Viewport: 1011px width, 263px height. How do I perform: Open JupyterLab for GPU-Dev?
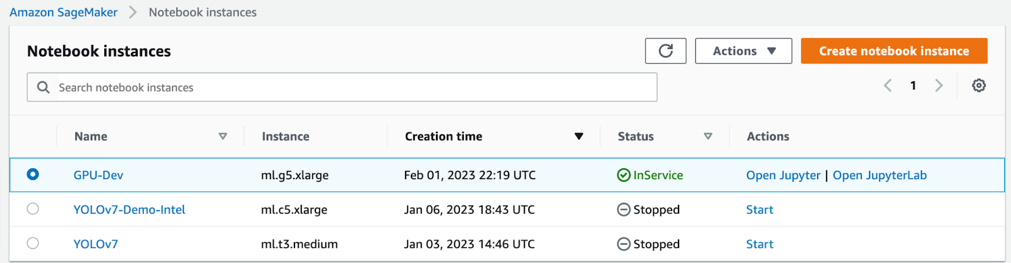pos(880,175)
